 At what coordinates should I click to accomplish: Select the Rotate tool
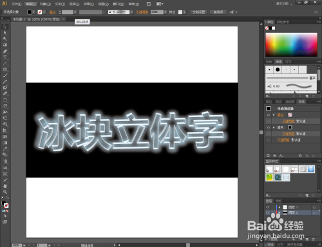pyautogui.click(x=5, y=100)
